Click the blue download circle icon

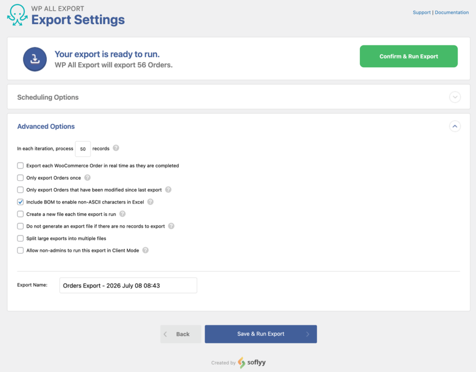[x=35, y=59]
